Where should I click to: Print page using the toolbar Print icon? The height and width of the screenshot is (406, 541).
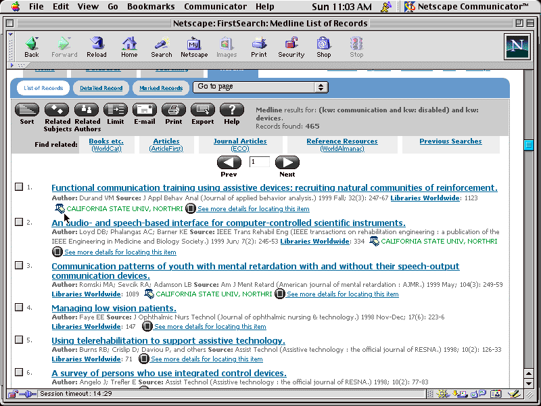tap(259, 47)
